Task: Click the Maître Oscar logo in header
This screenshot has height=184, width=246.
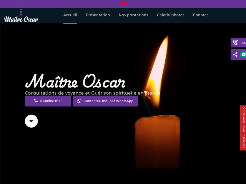Action: coord(21,16)
